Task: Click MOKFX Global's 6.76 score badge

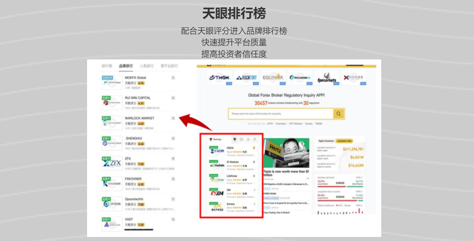Action: click(141, 83)
